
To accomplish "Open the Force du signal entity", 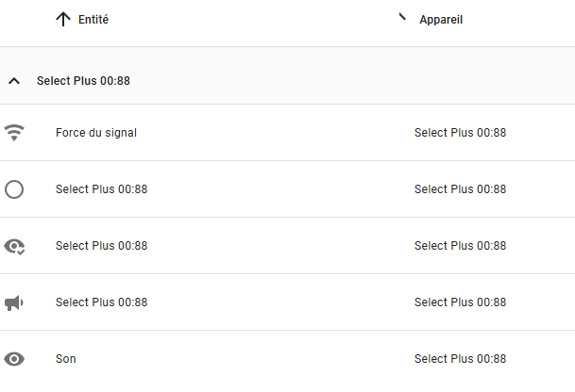I will 96,133.
